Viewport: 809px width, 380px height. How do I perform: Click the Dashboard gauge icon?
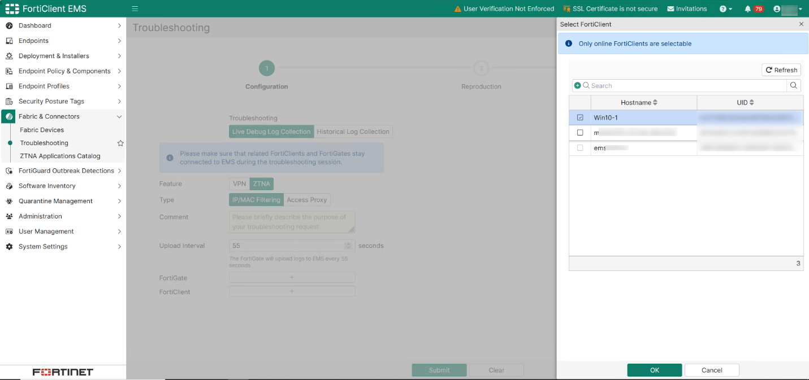tap(9, 25)
